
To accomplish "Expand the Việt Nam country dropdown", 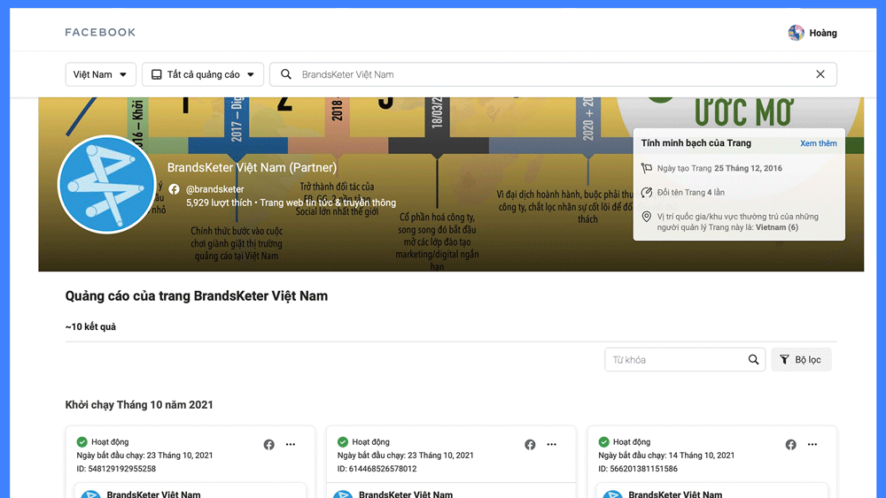I will click(x=101, y=74).
